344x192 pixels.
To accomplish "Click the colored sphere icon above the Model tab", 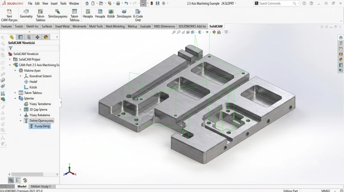I will pos(25,180).
